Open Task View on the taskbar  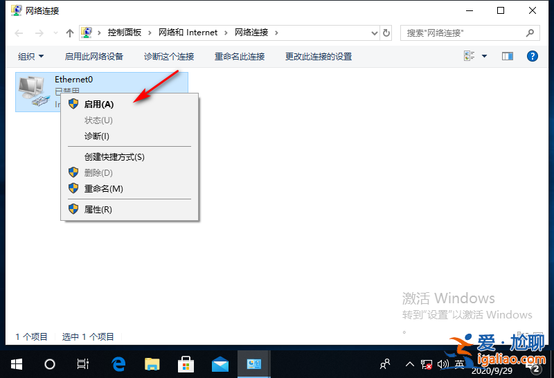click(x=83, y=364)
